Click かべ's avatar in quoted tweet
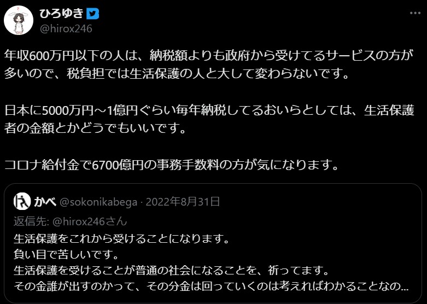 pyautogui.click(x=22, y=202)
